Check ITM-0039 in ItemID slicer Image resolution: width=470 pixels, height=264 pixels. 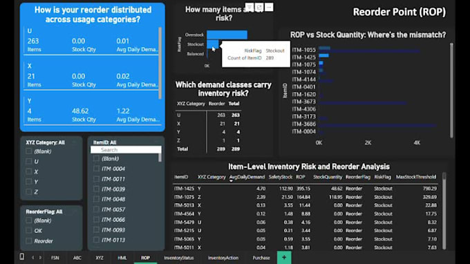tap(96, 189)
